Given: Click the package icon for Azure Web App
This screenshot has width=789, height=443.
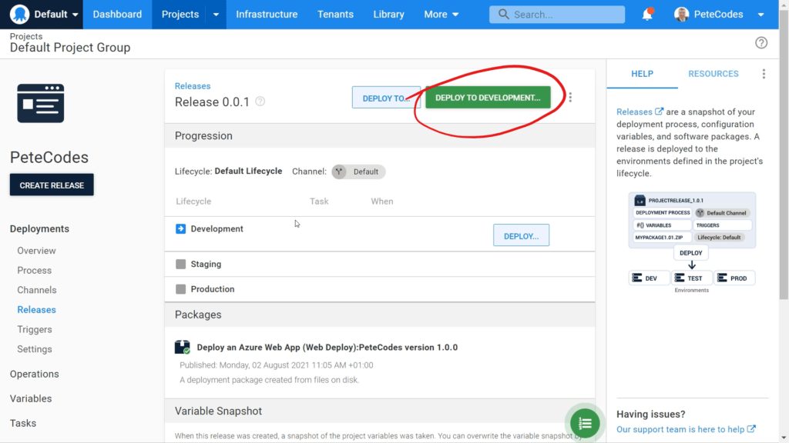Looking at the screenshot, I should click(182, 347).
